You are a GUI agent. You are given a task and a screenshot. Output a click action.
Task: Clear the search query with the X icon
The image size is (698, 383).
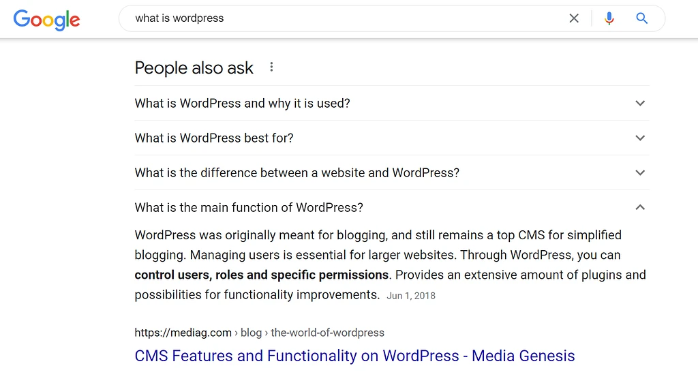pos(574,18)
